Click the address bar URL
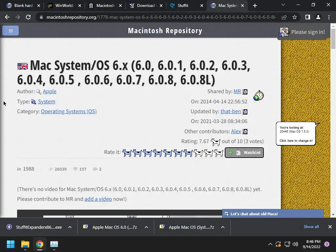Screen dimensions: 336x252 click(161, 17)
